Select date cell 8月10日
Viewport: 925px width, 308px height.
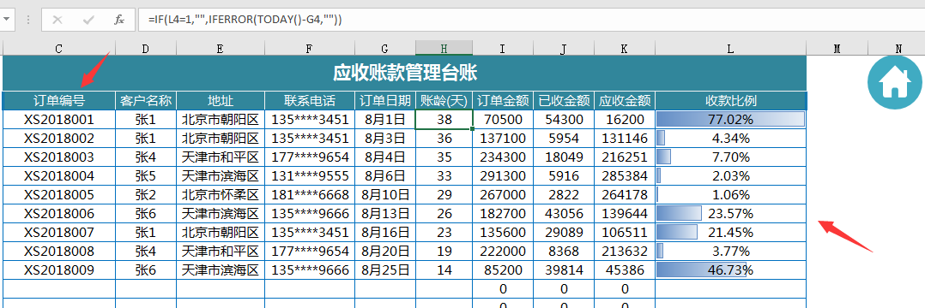click(x=384, y=194)
